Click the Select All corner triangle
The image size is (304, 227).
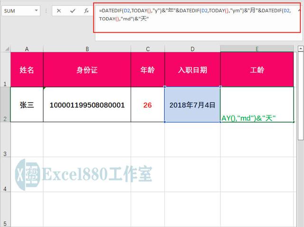(x=7, y=48)
